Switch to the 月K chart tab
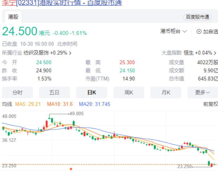 point(166,92)
